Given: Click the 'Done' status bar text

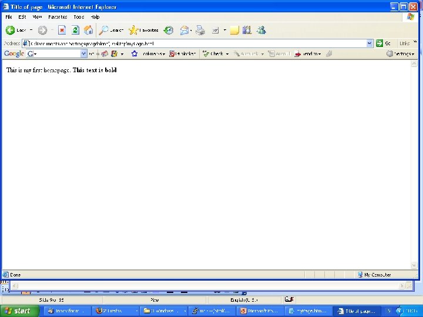Looking at the screenshot, I should coord(15,275).
